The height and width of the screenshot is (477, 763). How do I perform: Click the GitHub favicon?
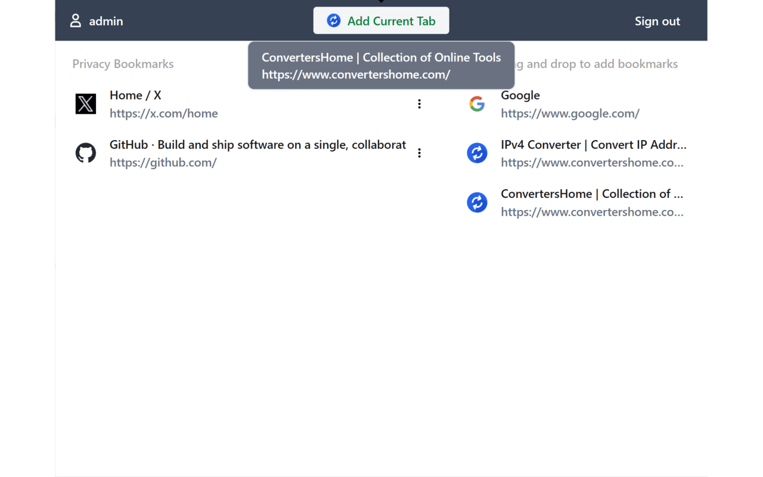[x=85, y=153]
